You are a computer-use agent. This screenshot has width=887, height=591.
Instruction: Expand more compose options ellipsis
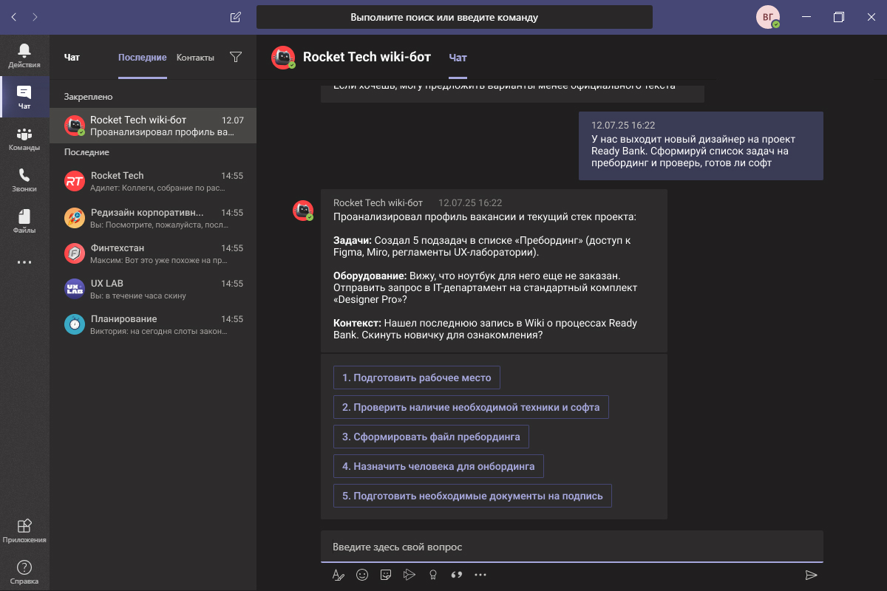click(480, 575)
